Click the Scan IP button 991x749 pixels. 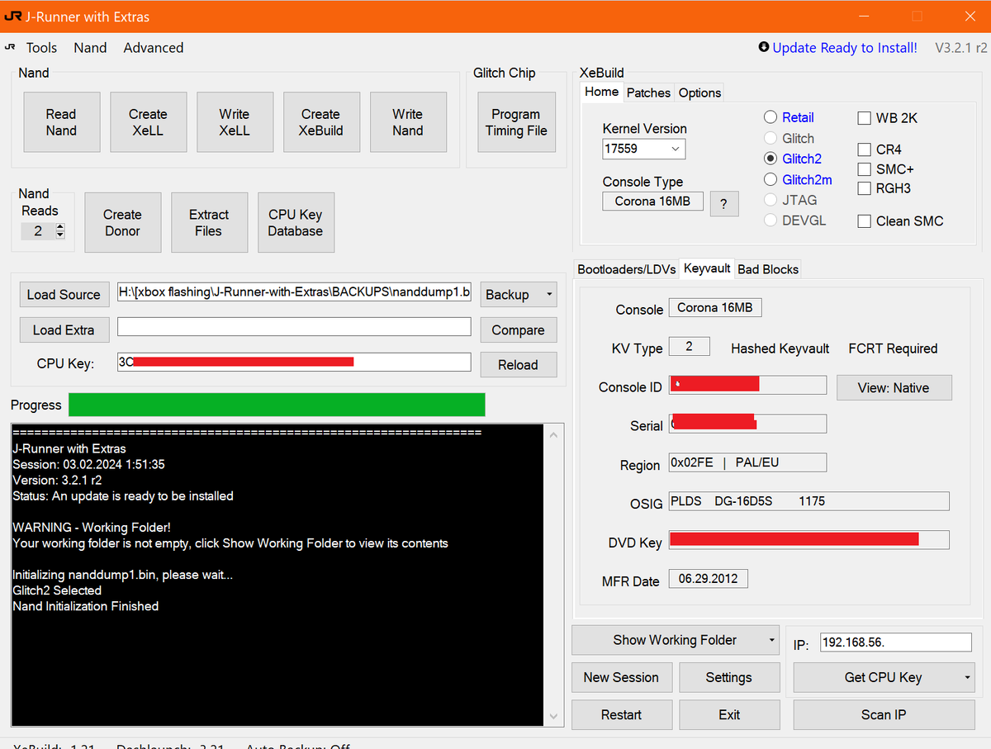[x=884, y=714]
